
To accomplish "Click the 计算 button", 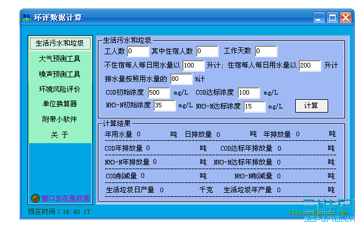I will tap(311, 106).
